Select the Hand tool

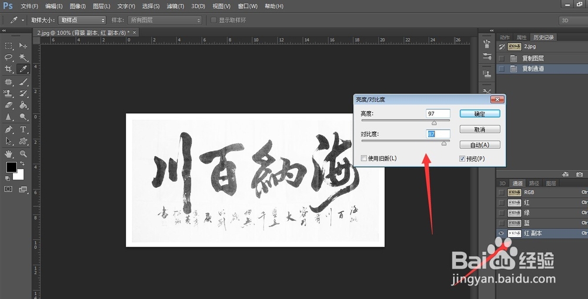[x=8, y=154]
